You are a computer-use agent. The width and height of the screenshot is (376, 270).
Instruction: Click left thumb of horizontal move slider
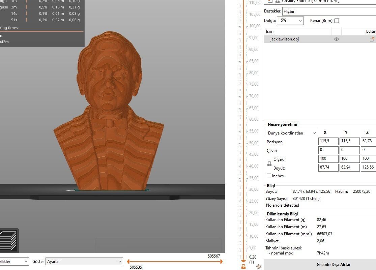pyautogui.click(x=128, y=262)
